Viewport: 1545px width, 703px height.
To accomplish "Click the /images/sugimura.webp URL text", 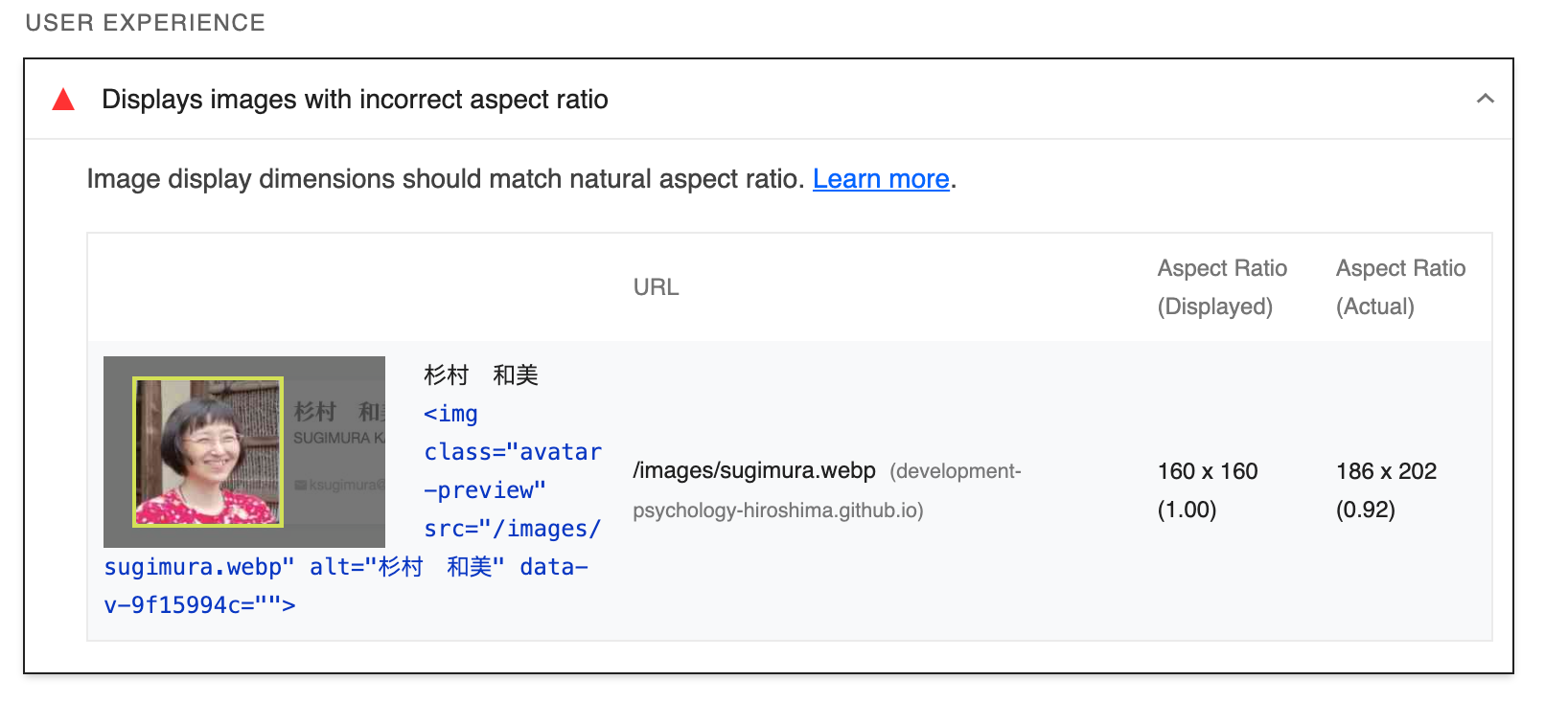I will (753, 470).
